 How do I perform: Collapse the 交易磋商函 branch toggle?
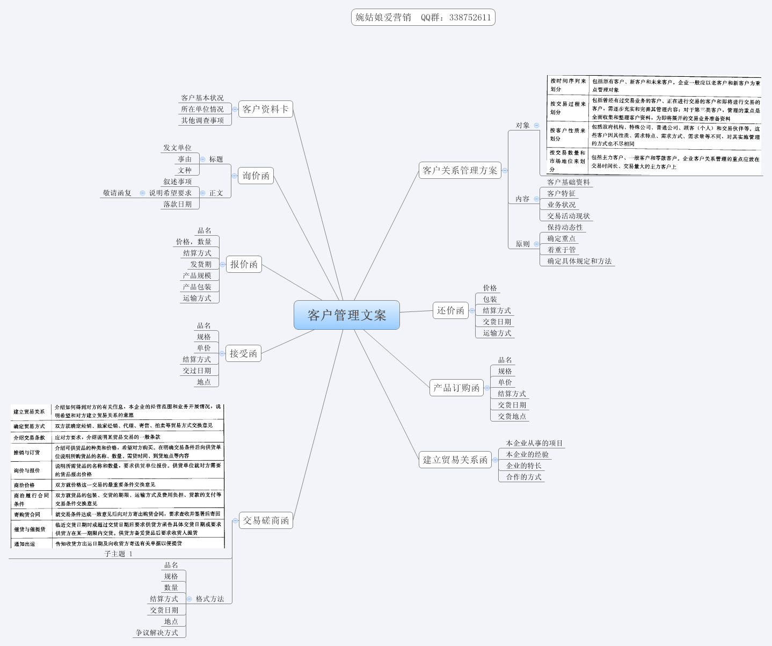click(x=235, y=520)
